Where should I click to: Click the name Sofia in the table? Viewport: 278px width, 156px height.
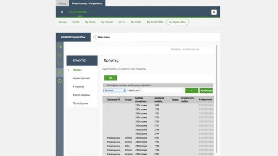pos(127,146)
